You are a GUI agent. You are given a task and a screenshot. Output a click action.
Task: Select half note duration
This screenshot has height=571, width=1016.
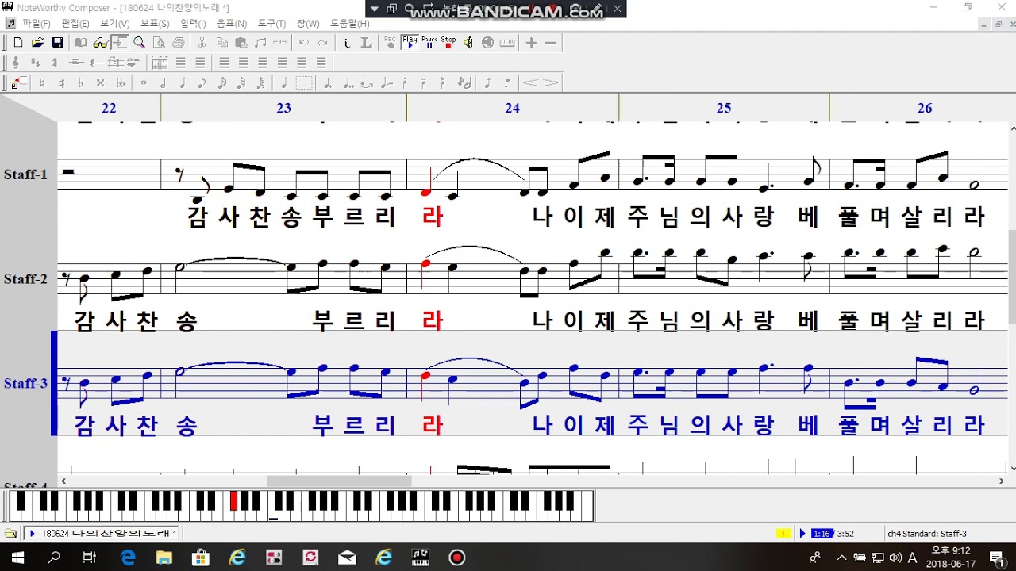pyautogui.click(x=163, y=82)
